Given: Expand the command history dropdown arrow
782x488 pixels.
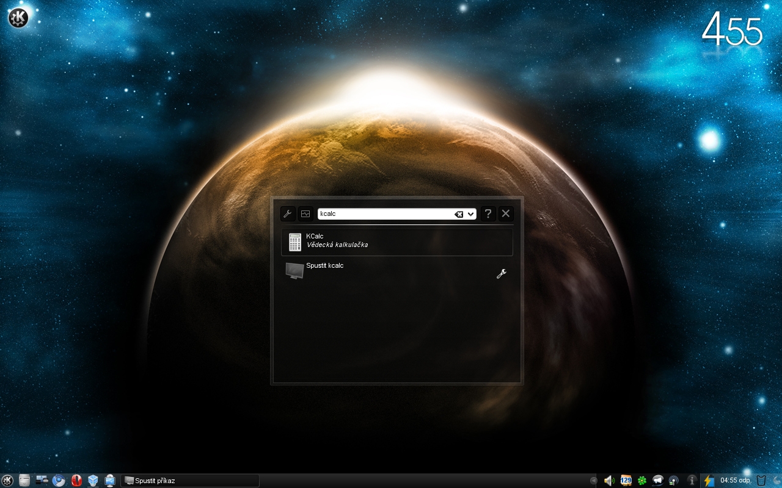Looking at the screenshot, I should point(471,214).
